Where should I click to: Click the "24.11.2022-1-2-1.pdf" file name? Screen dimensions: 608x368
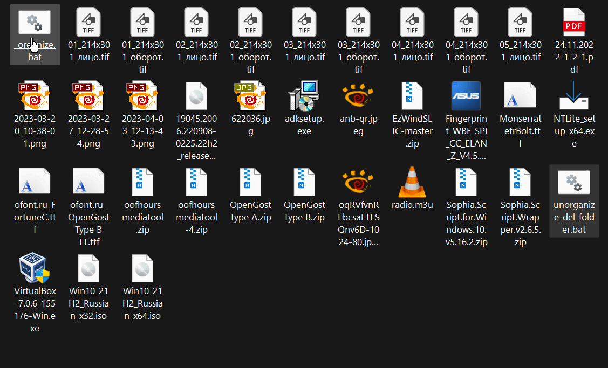tap(574, 57)
